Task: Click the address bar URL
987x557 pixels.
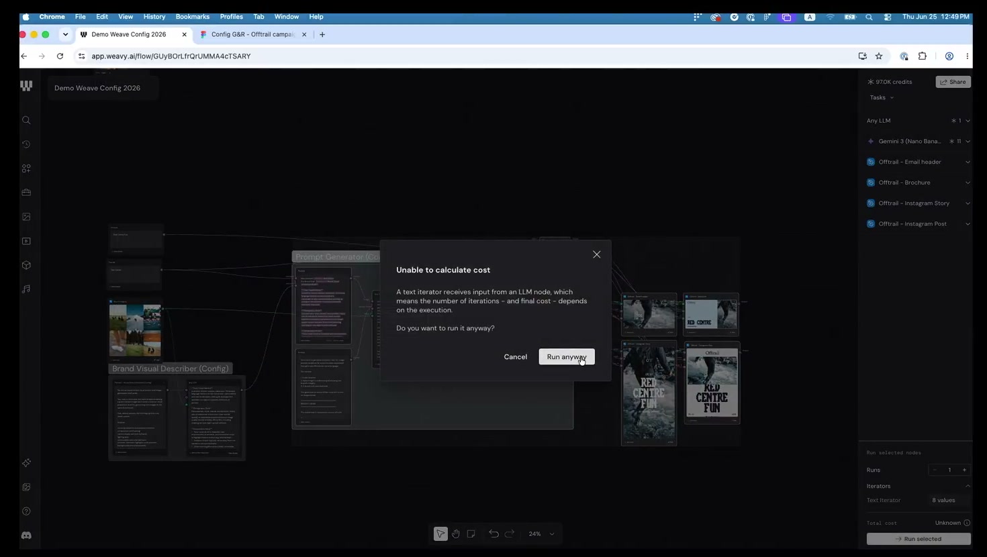Action: click(x=171, y=56)
